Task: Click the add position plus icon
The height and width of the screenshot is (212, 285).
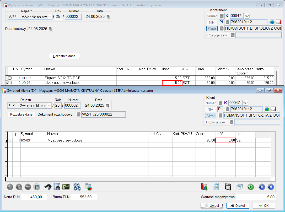Action: 10,187
